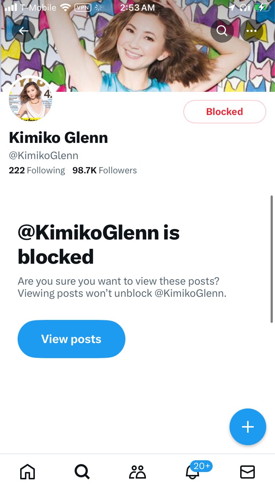The height and width of the screenshot is (490, 275).
Task: Open the profile header banner image
Action: click(x=137, y=55)
